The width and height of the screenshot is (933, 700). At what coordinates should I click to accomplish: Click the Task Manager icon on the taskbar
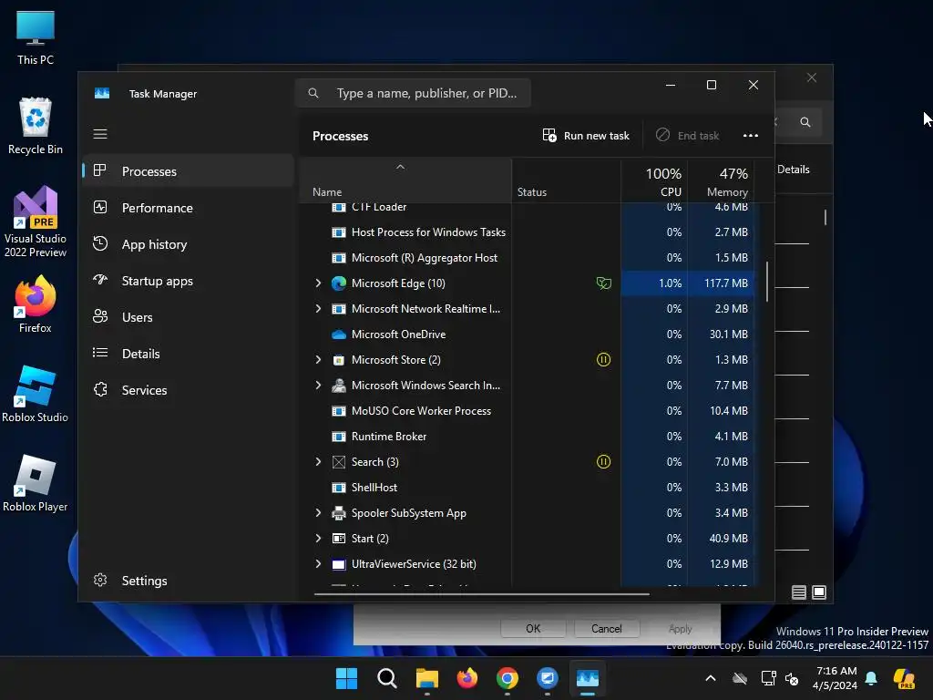click(588, 678)
